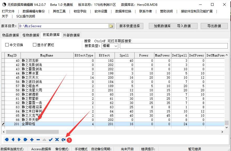Jump to first record navigator icon
The width and height of the screenshot is (231, 151).
point(7,139)
